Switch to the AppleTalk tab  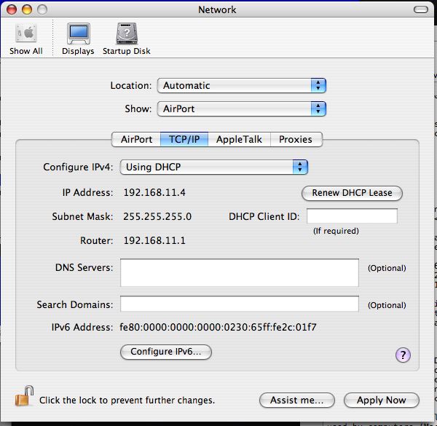coord(239,139)
